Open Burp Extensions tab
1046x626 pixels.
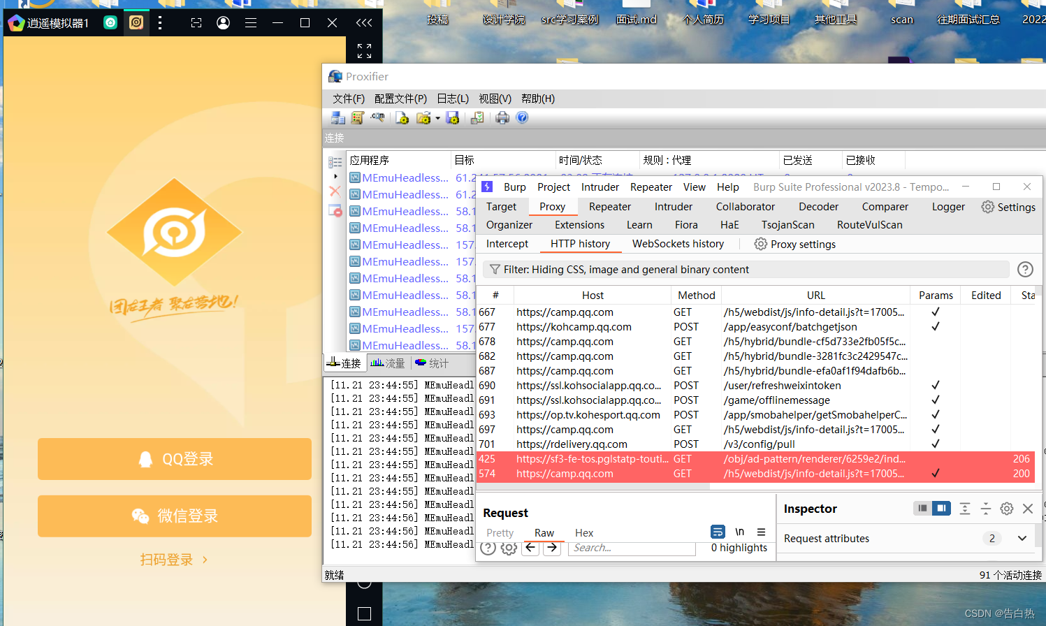(579, 225)
